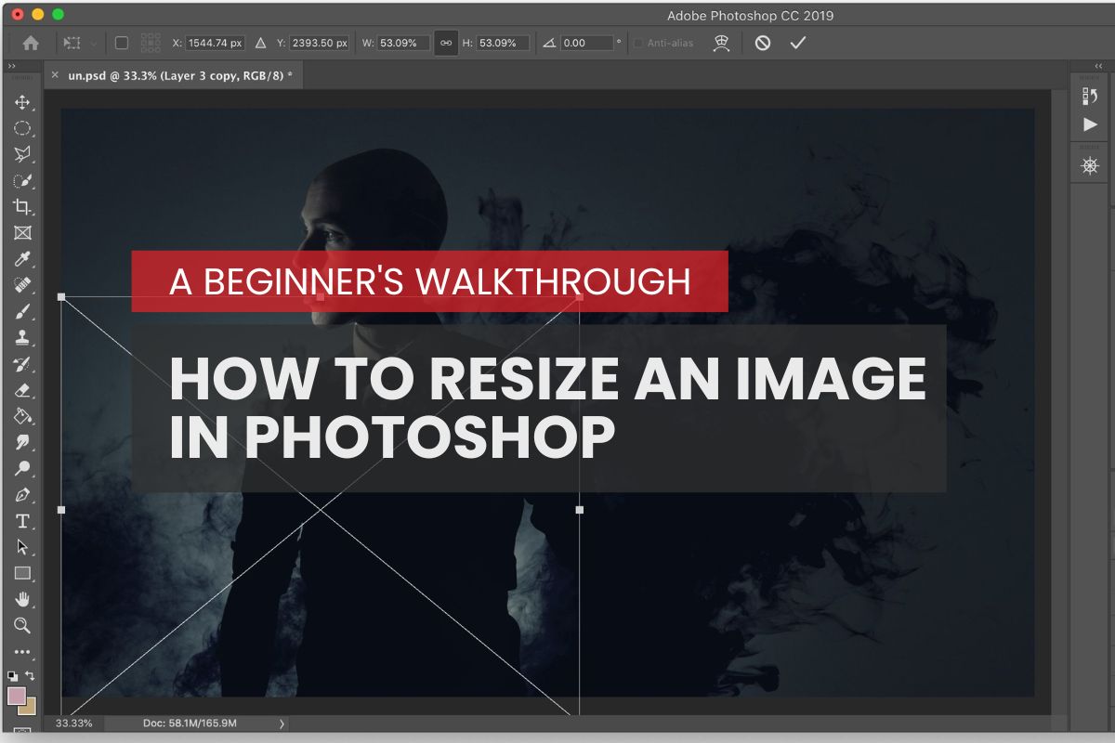Viewport: 1115px width, 743px height.
Task: Select the Horizontal Type tool
Action: (x=22, y=521)
